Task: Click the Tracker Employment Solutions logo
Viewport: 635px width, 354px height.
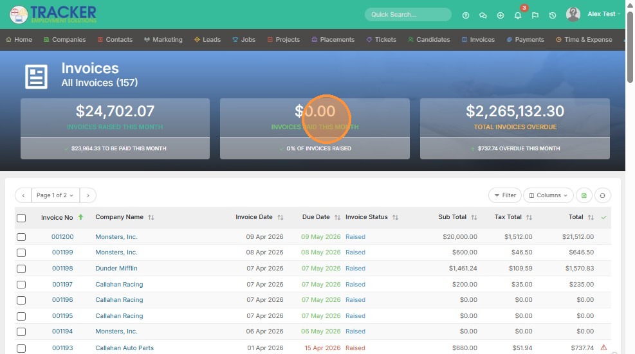Action: [x=53, y=15]
